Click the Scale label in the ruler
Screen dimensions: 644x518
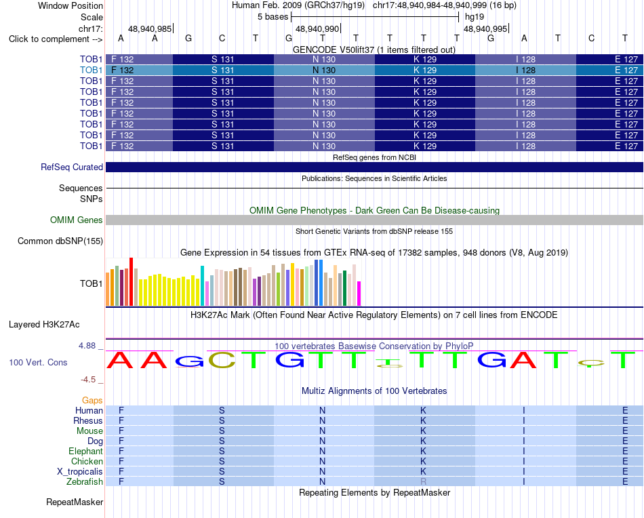coord(92,17)
